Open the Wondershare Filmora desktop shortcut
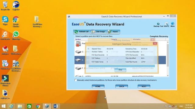 click(5, 81)
